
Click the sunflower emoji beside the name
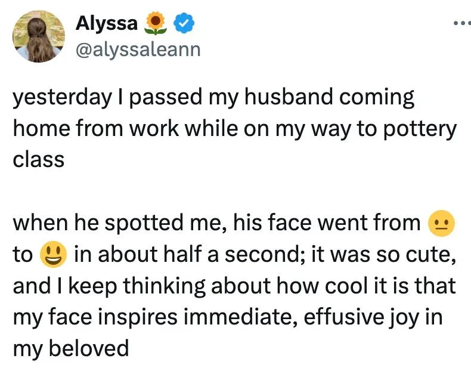click(x=156, y=23)
